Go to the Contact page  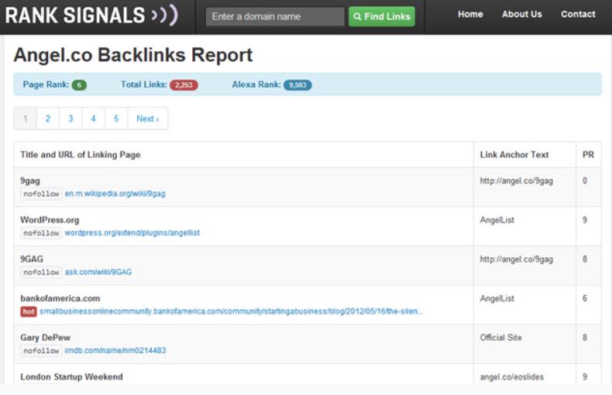[578, 15]
